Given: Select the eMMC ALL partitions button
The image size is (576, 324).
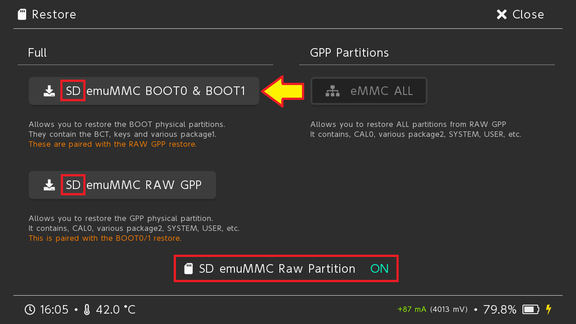Looking at the screenshot, I should (x=369, y=91).
